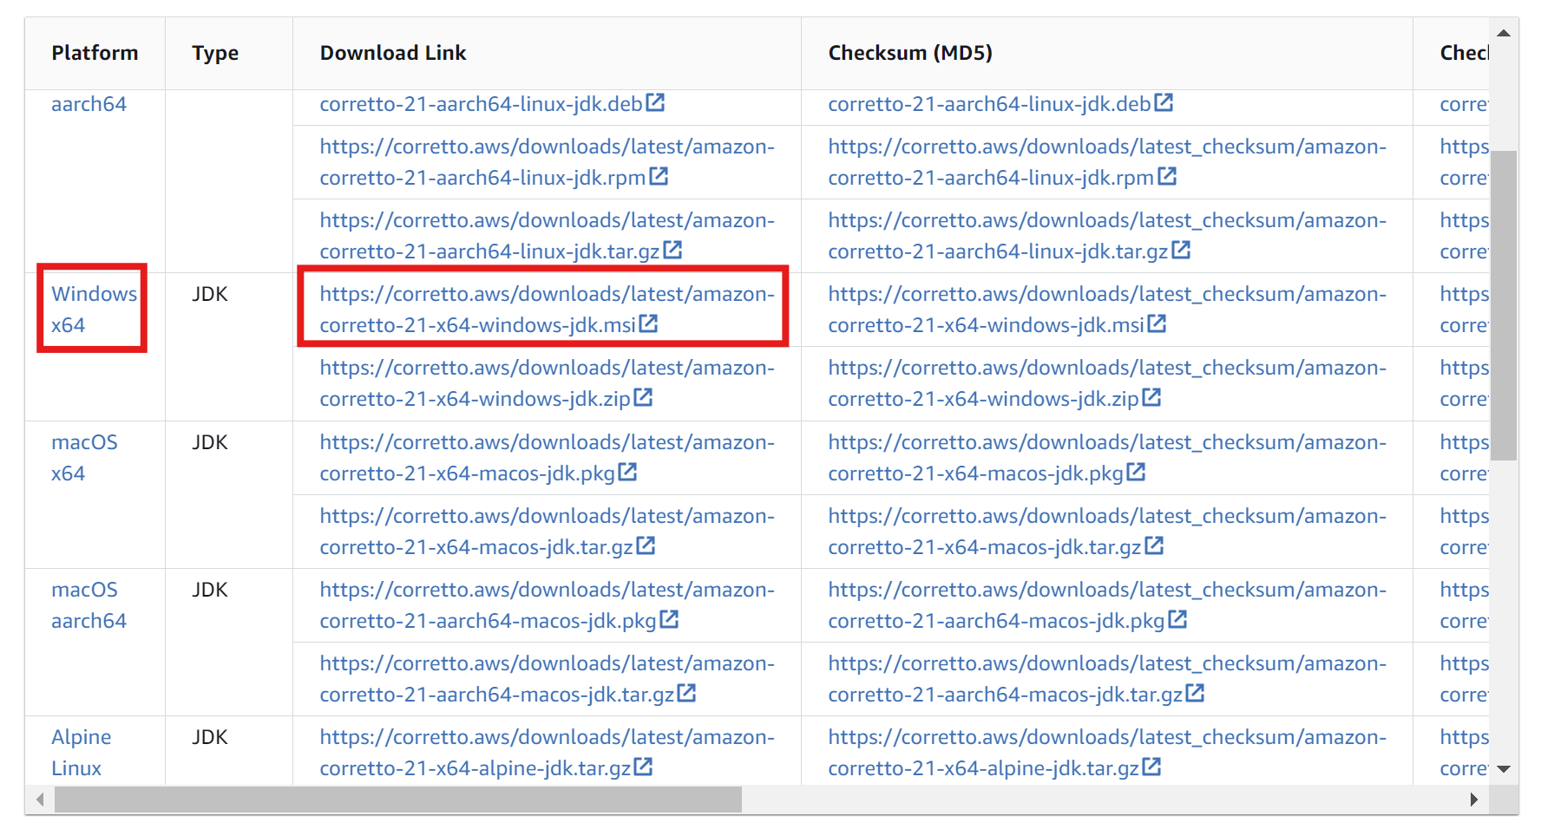Click the Alpine Linux platform link
Image resolution: width=1541 pixels, height=829 pixels.
pyautogui.click(x=81, y=753)
